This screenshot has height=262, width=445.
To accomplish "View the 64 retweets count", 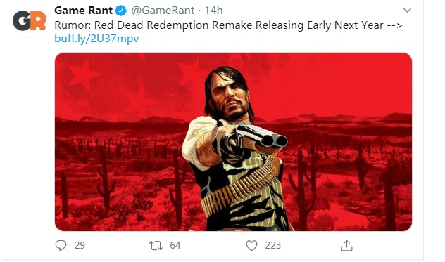I will [x=175, y=245].
